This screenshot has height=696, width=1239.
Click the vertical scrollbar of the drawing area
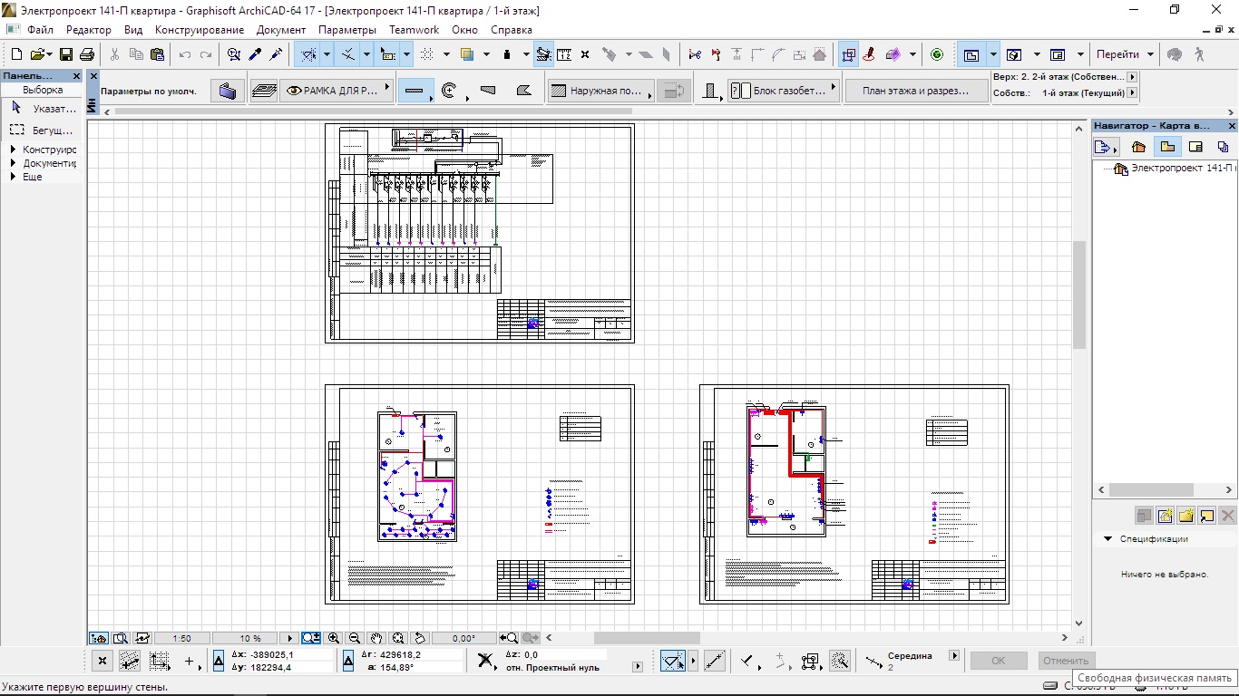tap(1079, 295)
